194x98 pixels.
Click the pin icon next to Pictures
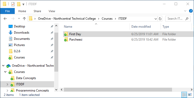pos(52,45)
